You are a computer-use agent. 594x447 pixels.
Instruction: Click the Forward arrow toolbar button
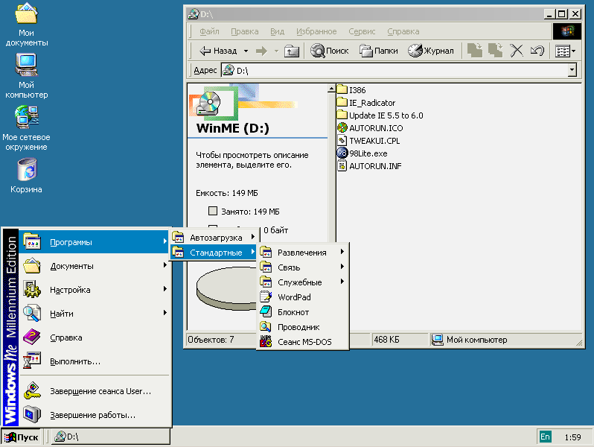pos(261,51)
